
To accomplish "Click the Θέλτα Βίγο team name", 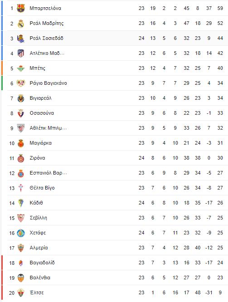I will point(42,188).
